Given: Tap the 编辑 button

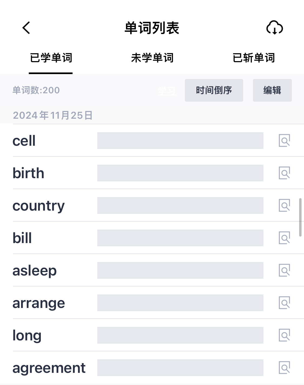Looking at the screenshot, I should [272, 90].
